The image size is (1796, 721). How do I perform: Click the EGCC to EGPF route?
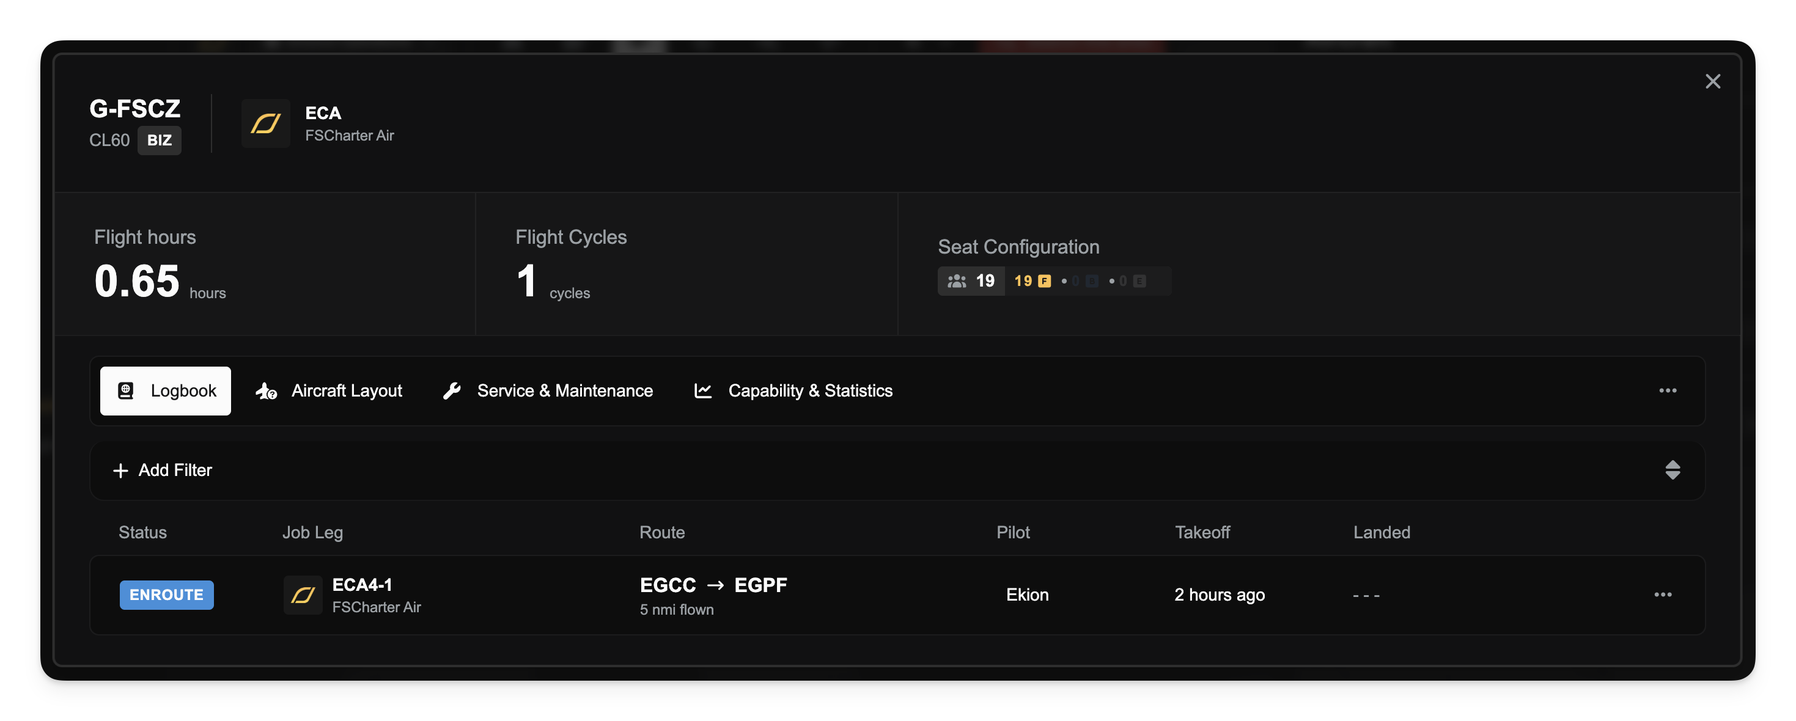click(x=713, y=585)
